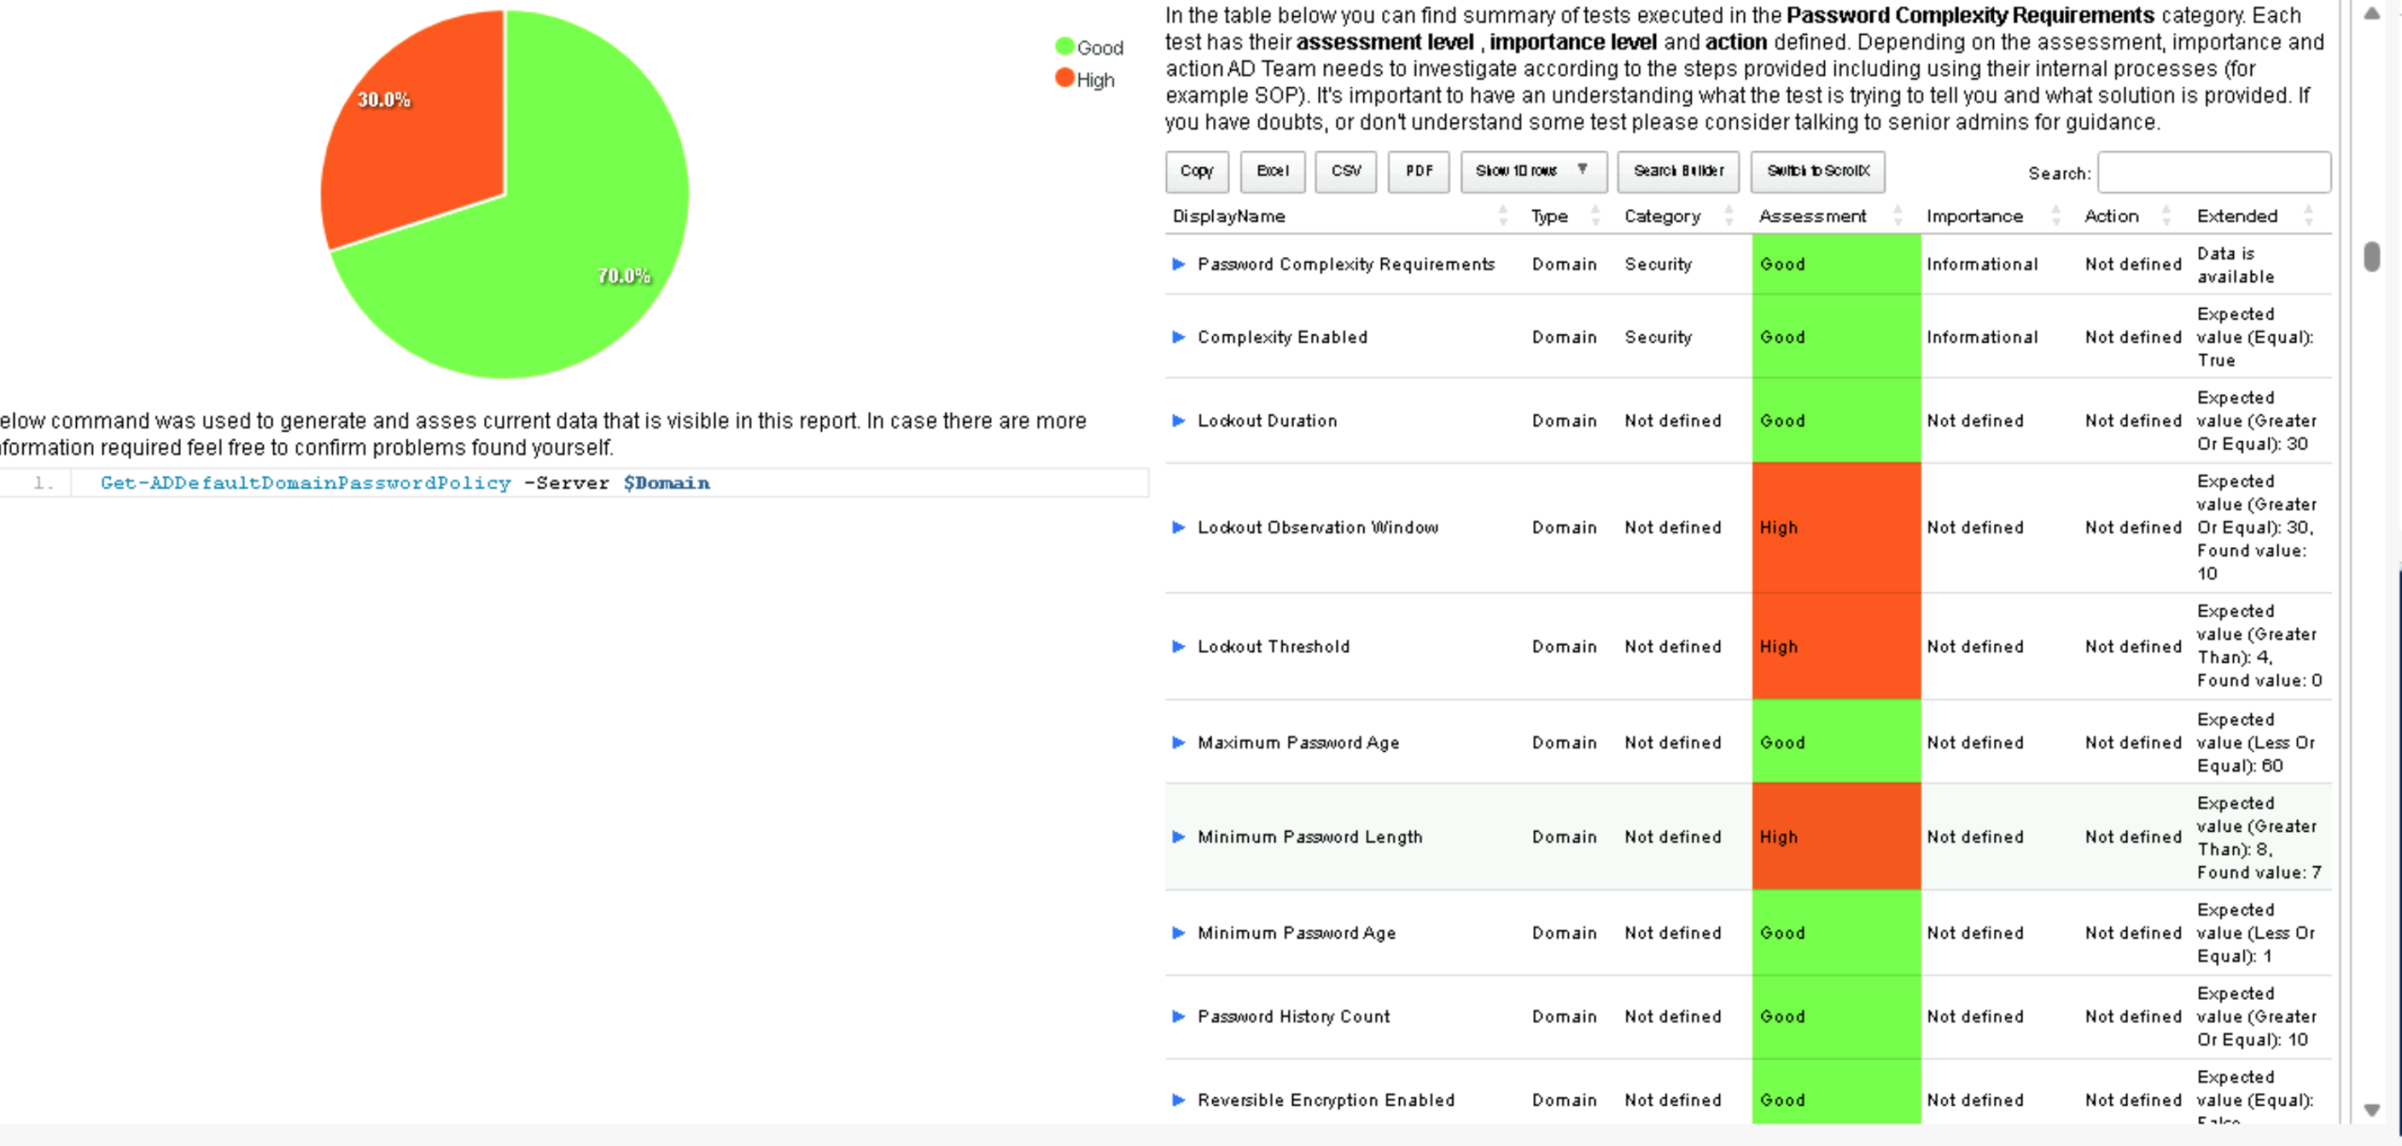Sort by the Category column arrows

point(1728,216)
